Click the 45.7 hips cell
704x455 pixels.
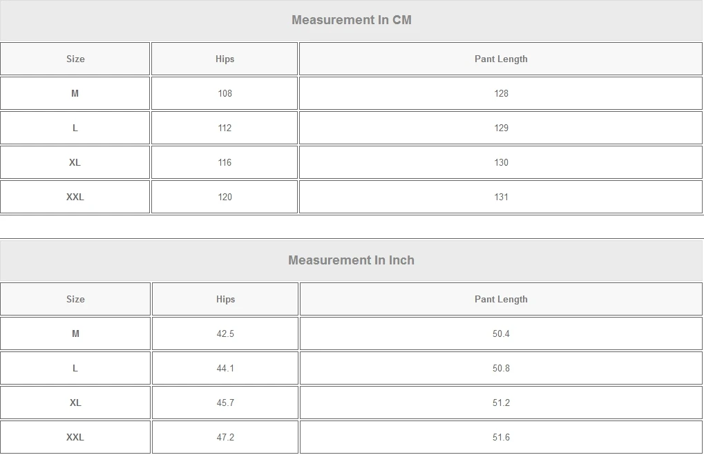pyautogui.click(x=225, y=403)
